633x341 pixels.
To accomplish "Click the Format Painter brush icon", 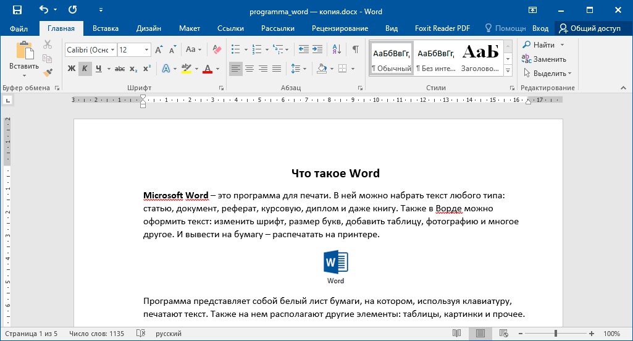I will (48, 72).
